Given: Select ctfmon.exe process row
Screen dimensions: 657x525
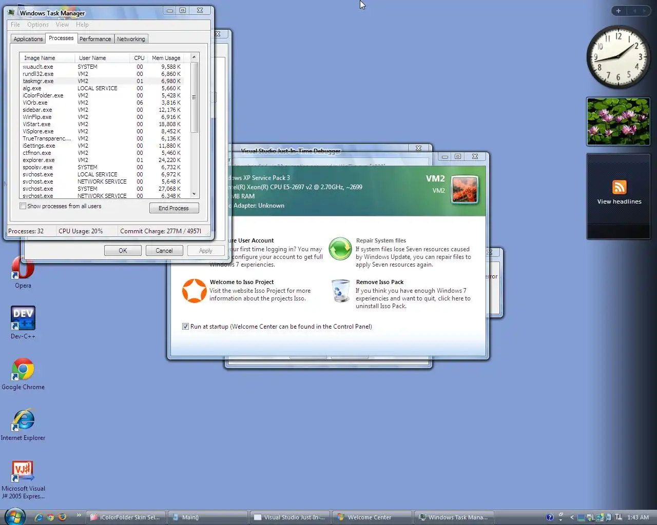Looking at the screenshot, I should (x=102, y=153).
